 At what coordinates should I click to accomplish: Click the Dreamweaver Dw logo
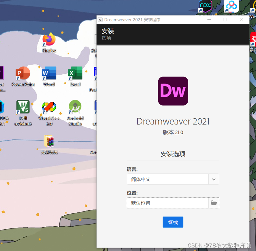point(173,91)
